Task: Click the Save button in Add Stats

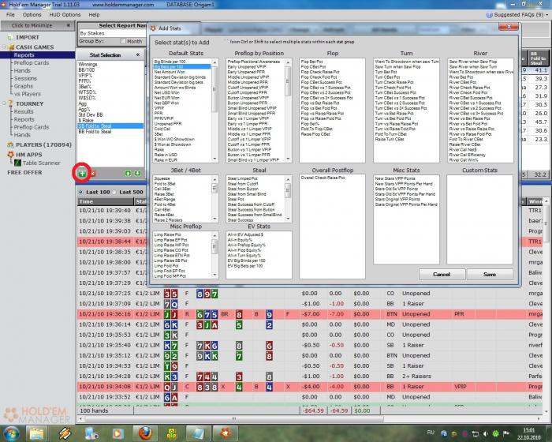Action: 490,274
